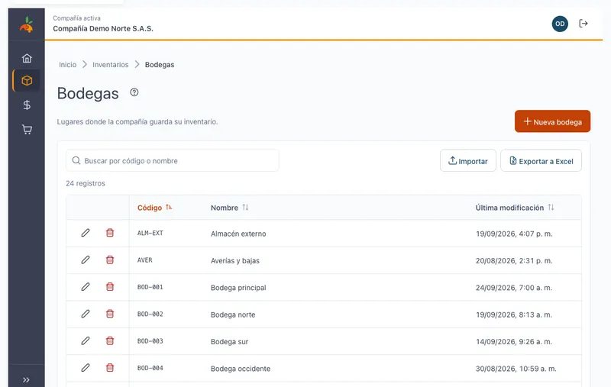This screenshot has height=387, width=611.
Task: Click Exportar a Excel button
Action: pyautogui.click(x=541, y=161)
